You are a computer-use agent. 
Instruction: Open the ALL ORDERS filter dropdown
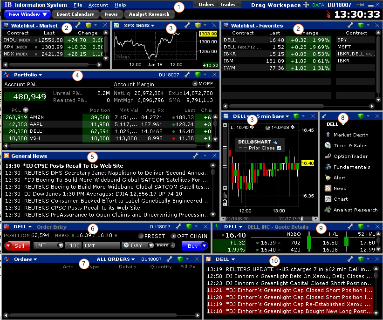(x=116, y=259)
